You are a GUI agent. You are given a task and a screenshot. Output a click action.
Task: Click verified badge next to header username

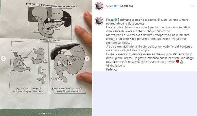pos(115,6)
